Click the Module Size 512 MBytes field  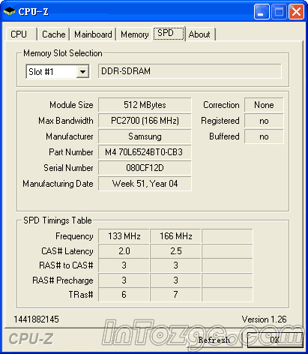[145, 105]
